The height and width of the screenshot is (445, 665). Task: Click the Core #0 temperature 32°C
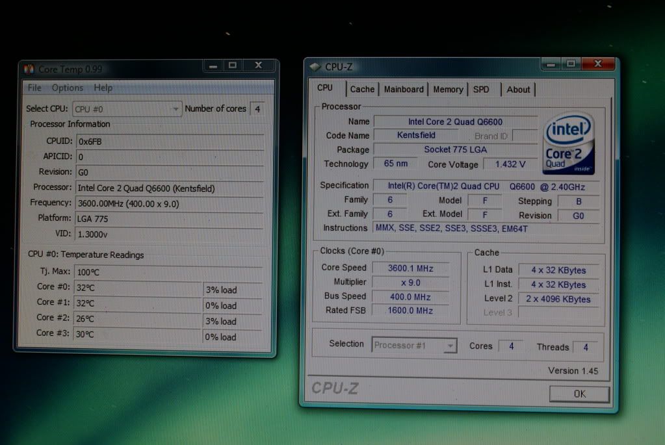pos(138,288)
